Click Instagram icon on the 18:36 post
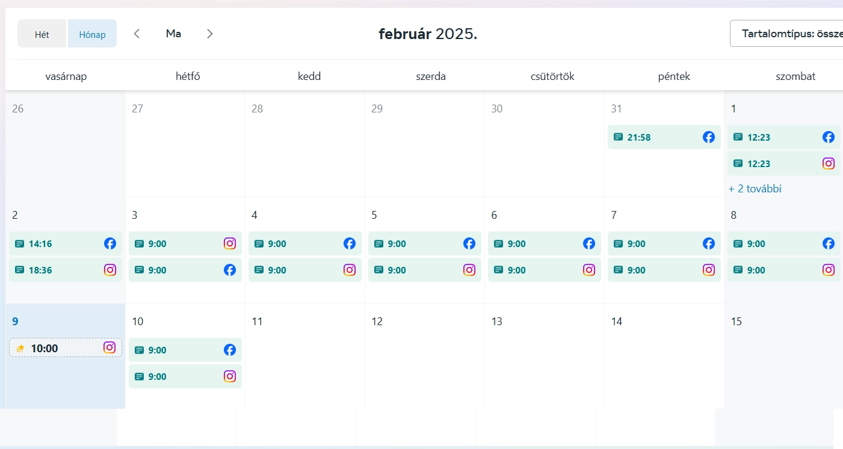Image resolution: width=843 pixels, height=449 pixels. click(110, 270)
